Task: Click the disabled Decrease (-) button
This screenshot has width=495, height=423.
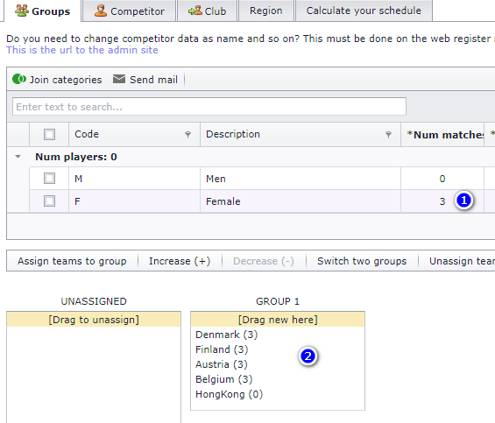Action: [264, 261]
